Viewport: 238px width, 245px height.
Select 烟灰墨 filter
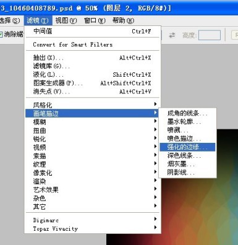point(187,164)
